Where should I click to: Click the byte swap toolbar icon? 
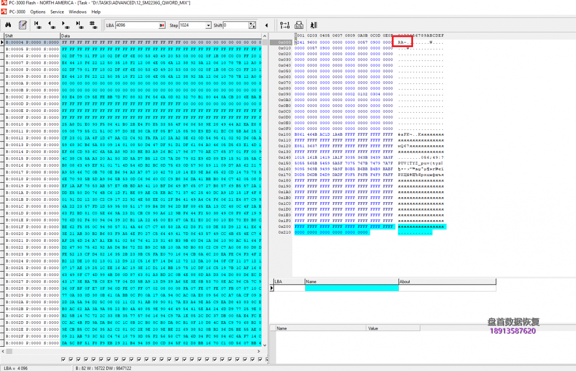coord(298,25)
